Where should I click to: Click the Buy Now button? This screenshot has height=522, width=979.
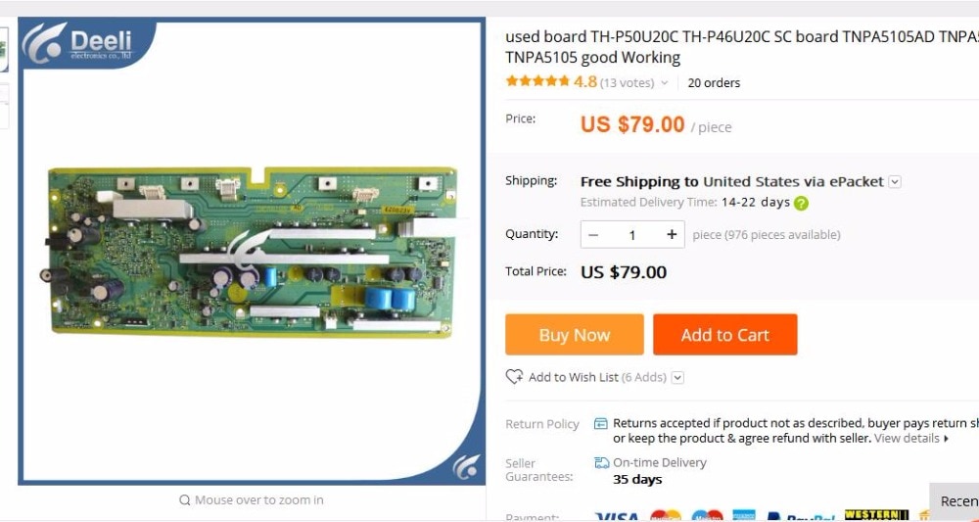[x=575, y=335]
